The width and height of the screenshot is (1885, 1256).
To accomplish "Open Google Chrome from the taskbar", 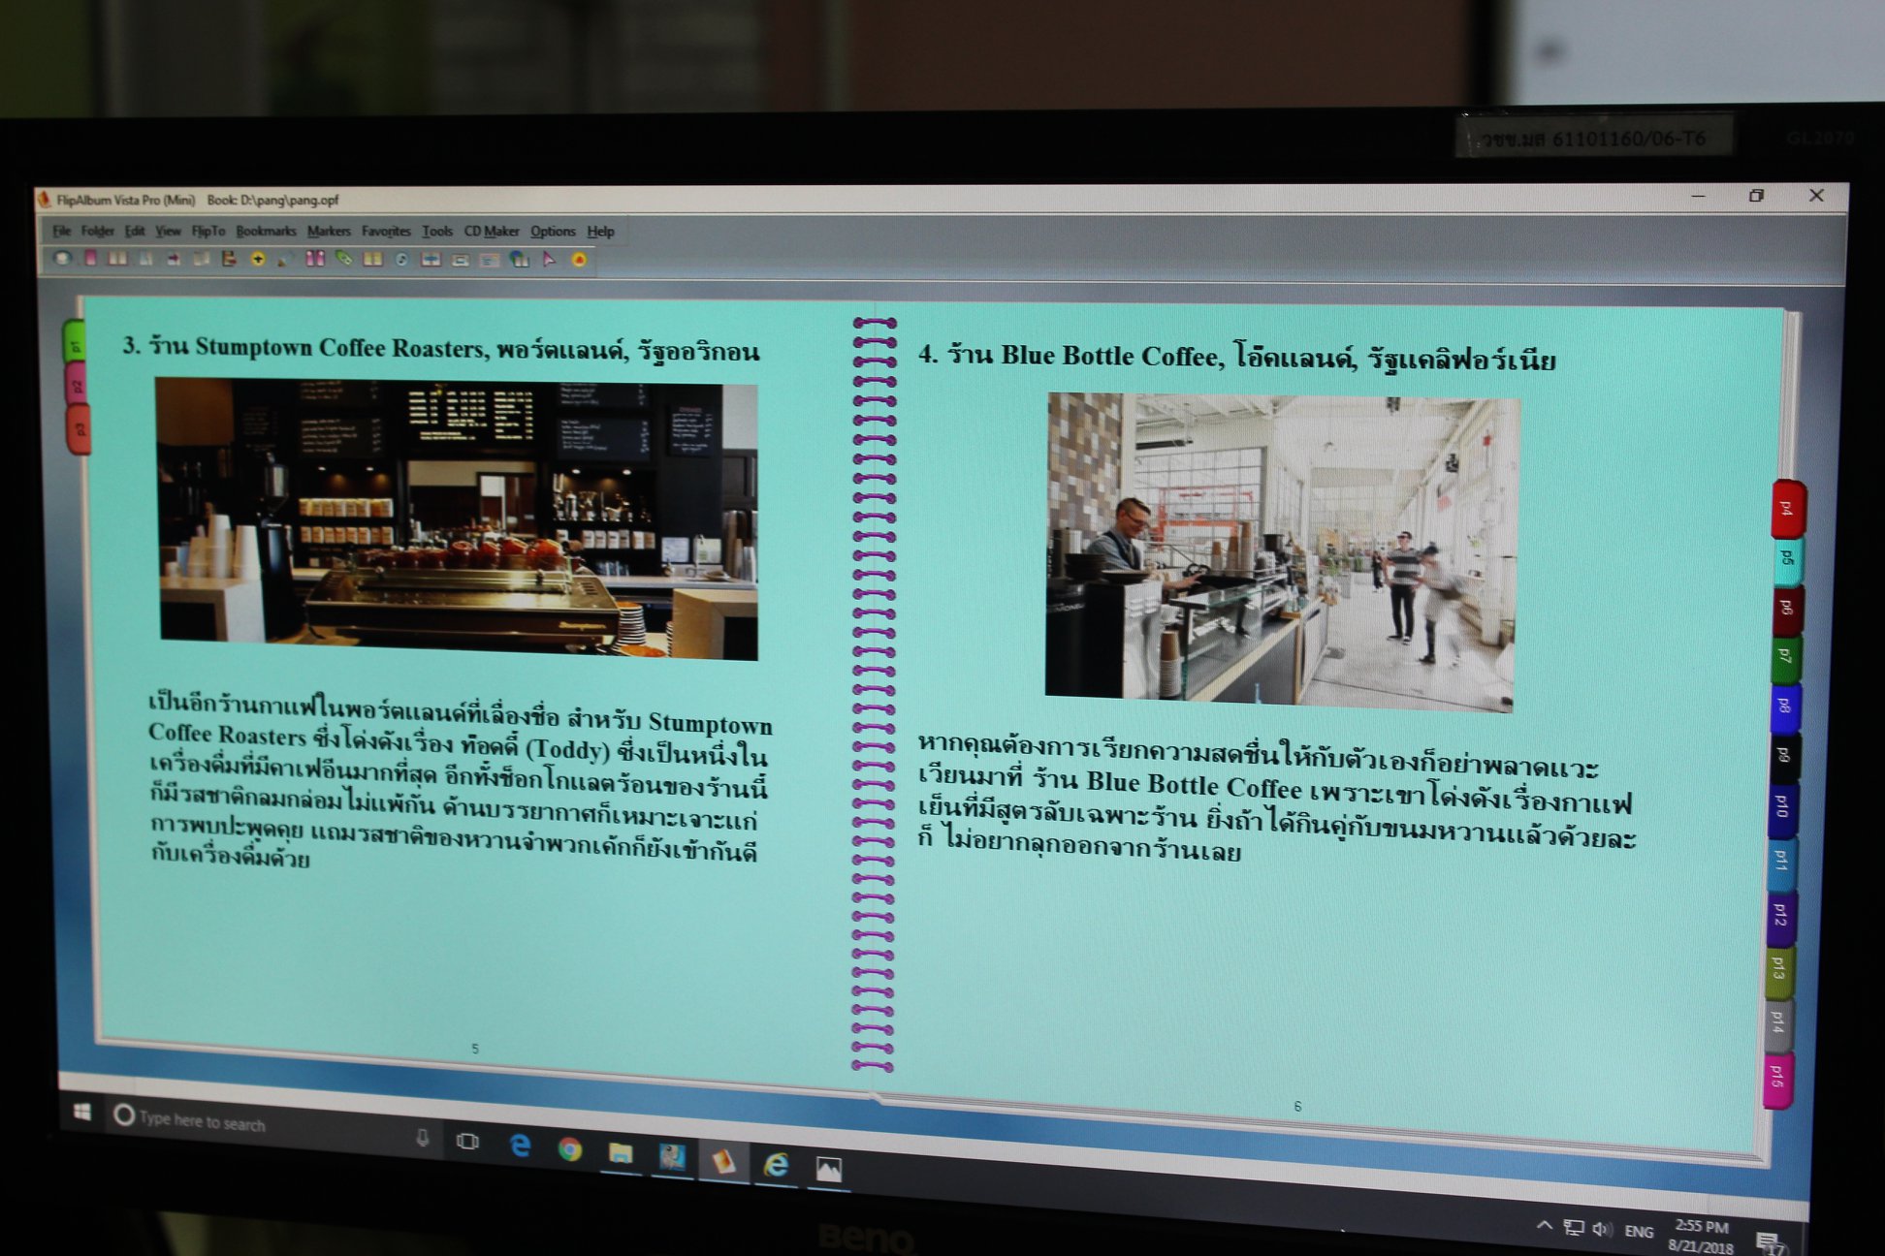I will point(570,1149).
